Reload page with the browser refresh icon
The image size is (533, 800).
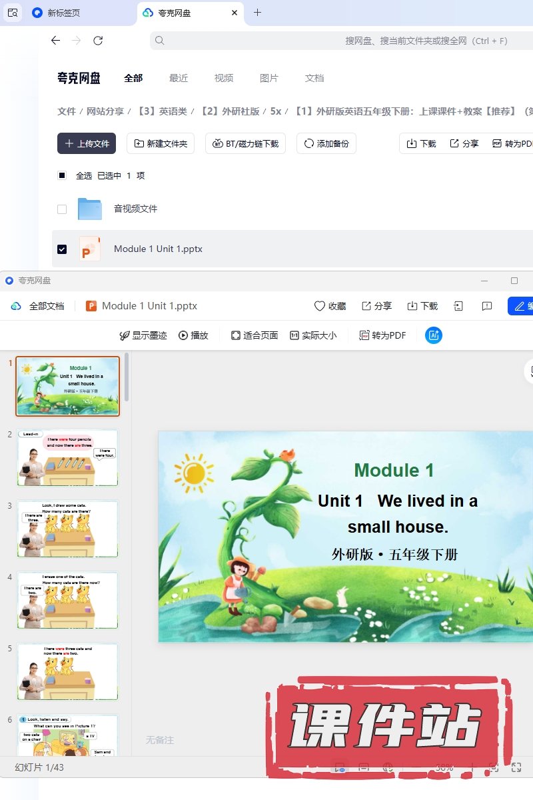98,41
